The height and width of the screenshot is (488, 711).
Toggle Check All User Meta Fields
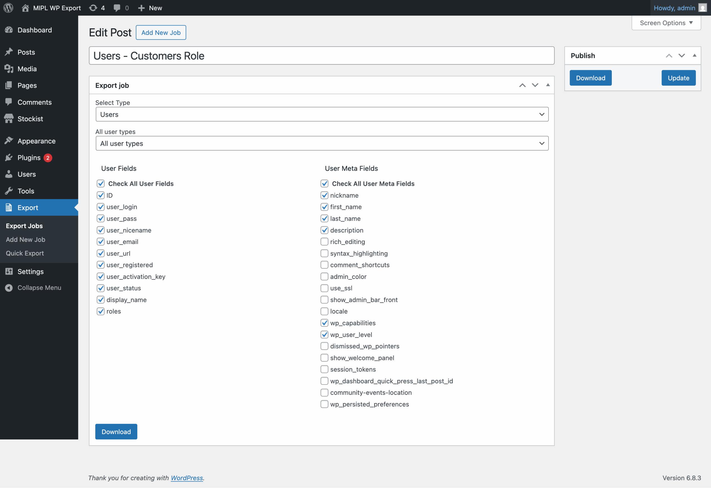pos(324,183)
